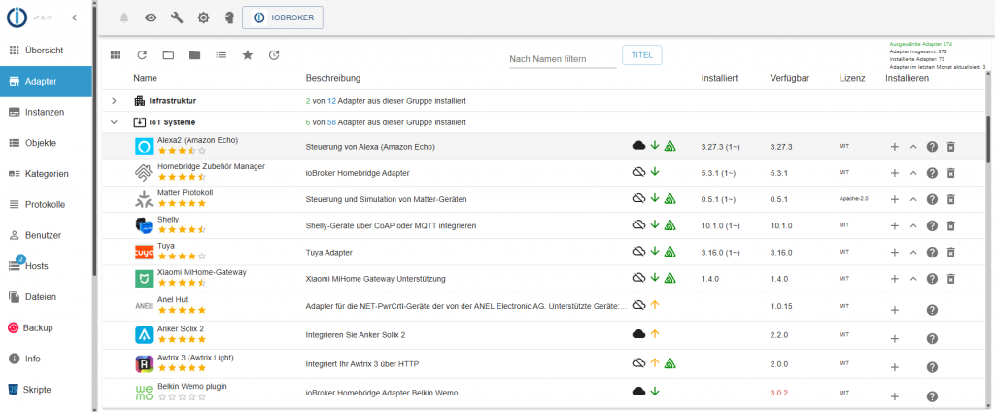Expand Shelly row caret icon
Viewport: 995px width, 412px height.
[x=913, y=225]
